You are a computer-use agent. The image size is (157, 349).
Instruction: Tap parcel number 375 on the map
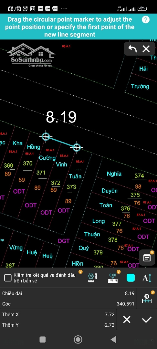[135, 195]
